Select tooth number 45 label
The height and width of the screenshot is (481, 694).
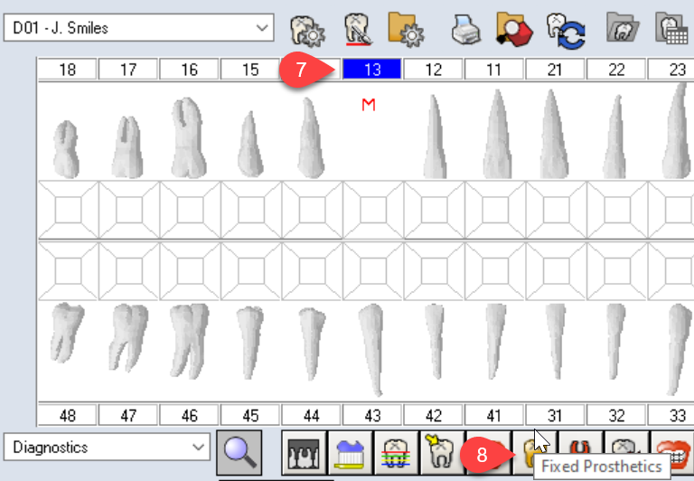pos(250,415)
